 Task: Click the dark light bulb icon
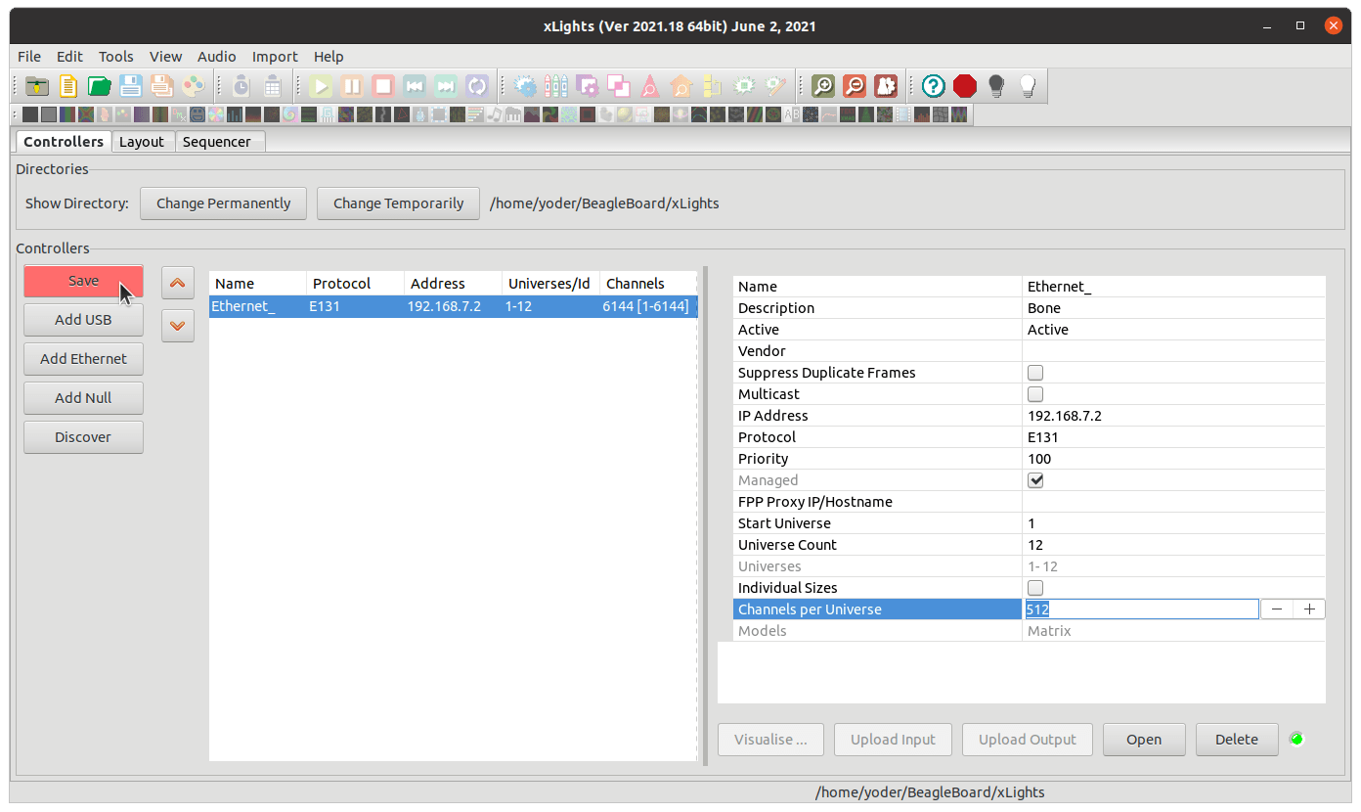[996, 86]
